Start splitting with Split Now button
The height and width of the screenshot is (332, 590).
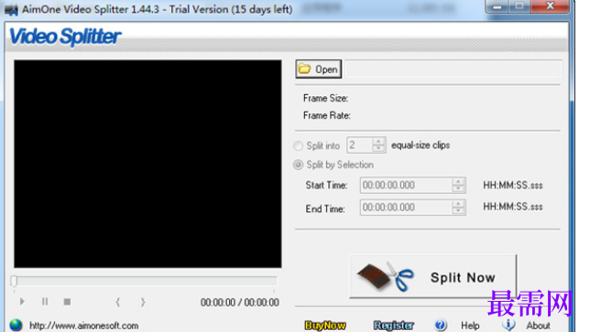[x=433, y=277]
